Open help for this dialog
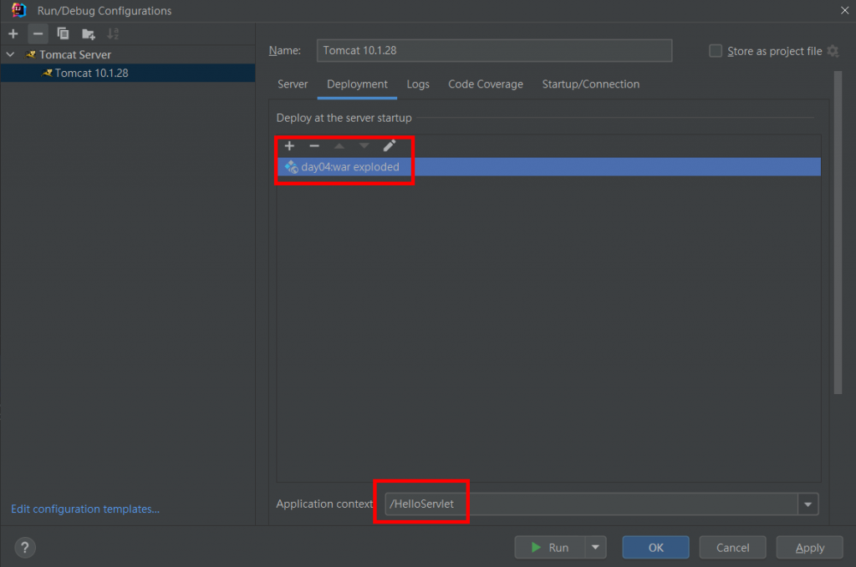Screen dimensions: 856x567 click(24, 547)
